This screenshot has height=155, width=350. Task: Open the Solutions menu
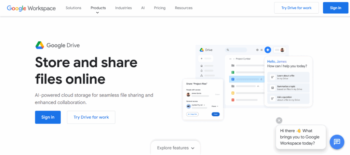73,8
